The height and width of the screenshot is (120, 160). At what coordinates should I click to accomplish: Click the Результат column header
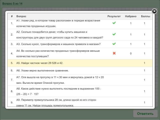[x=114, y=16]
